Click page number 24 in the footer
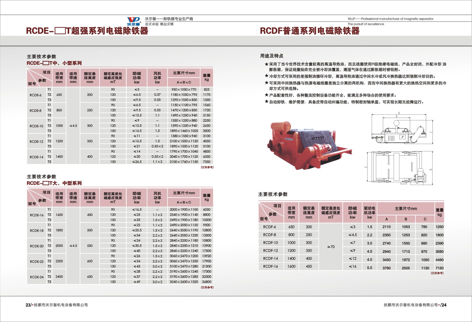Image resolution: width=472 pixels, height=322 pixels. (x=444, y=305)
